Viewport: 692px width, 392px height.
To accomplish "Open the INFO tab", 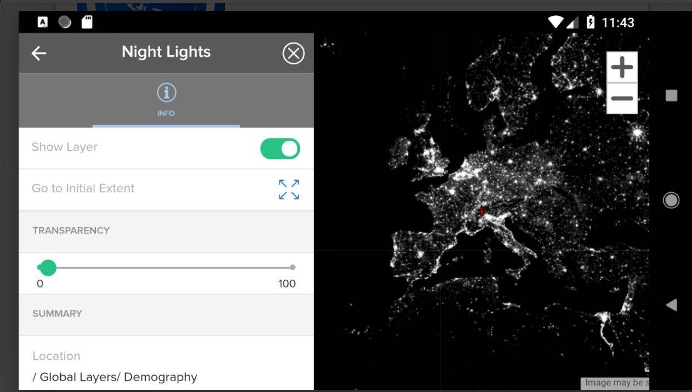I will pyautogui.click(x=166, y=100).
